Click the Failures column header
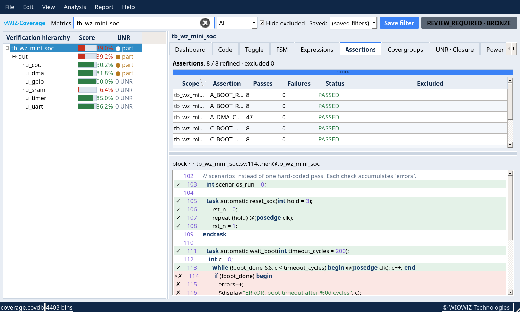The height and width of the screenshot is (312, 520). tap(299, 83)
